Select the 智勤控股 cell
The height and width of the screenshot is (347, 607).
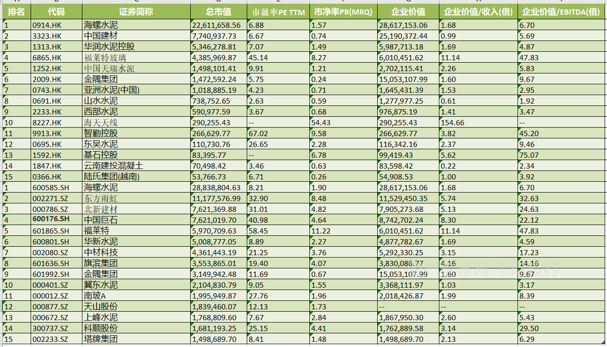pos(136,134)
